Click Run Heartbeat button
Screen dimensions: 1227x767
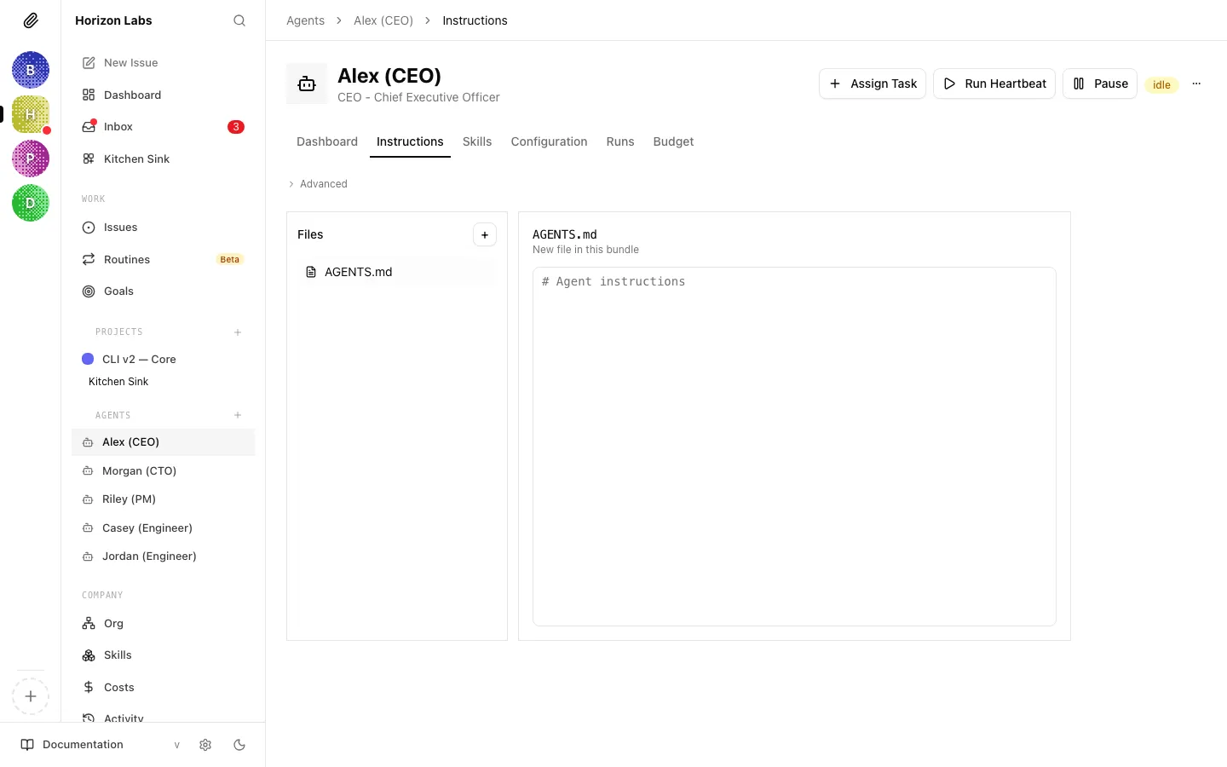pos(994,84)
